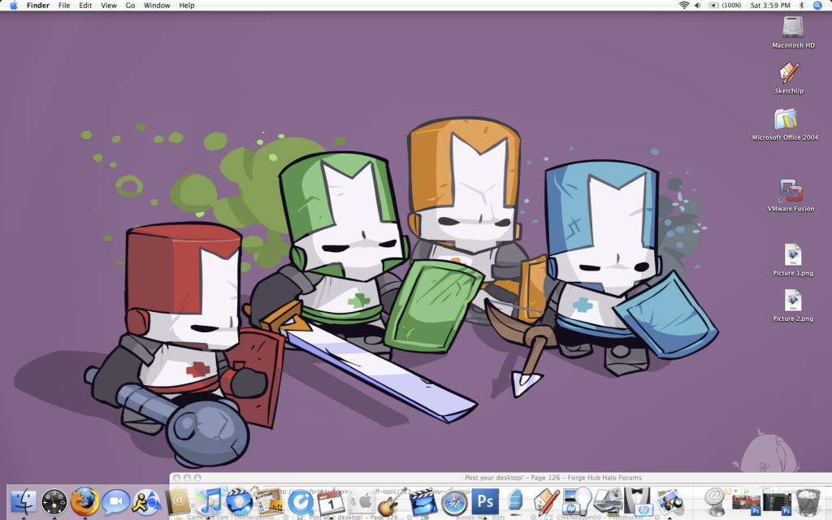
Task: Open iDVD in the Dock
Action: pos(240,502)
